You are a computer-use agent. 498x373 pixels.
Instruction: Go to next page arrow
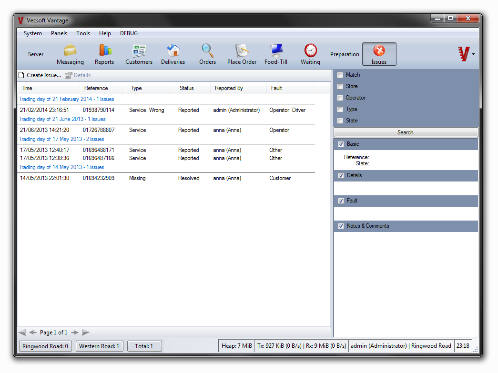point(75,333)
